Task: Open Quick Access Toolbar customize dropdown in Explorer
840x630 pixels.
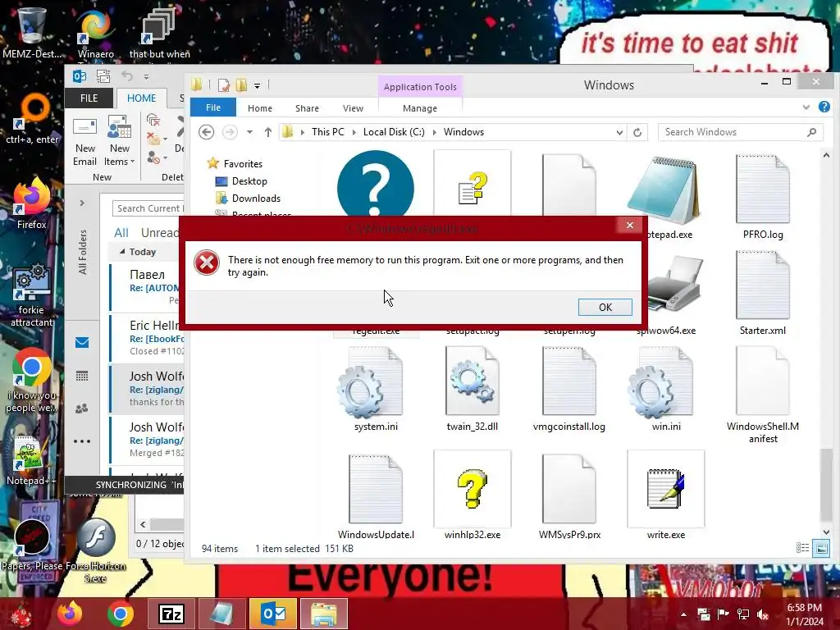Action: pyautogui.click(x=257, y=85)
